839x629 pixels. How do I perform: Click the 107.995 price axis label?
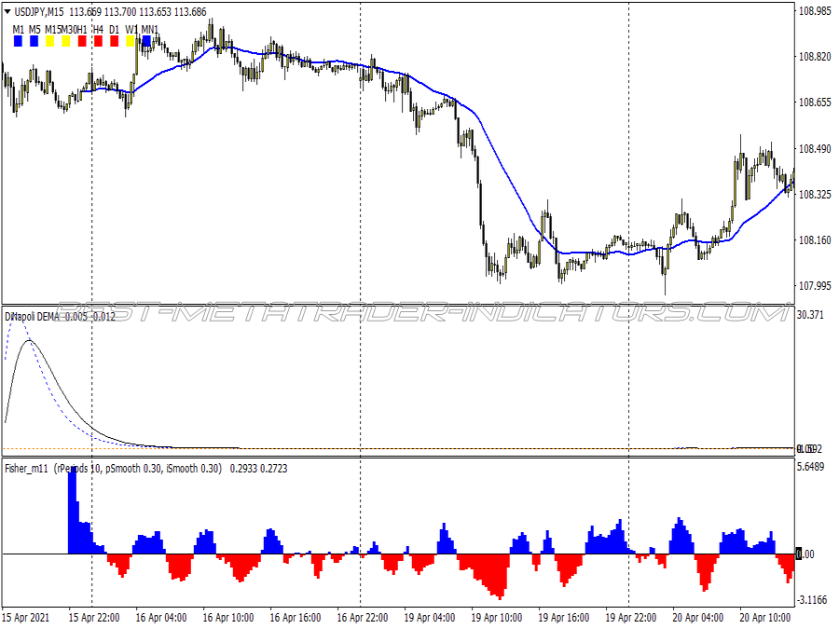pyautogui.click(x=815, y=286)
